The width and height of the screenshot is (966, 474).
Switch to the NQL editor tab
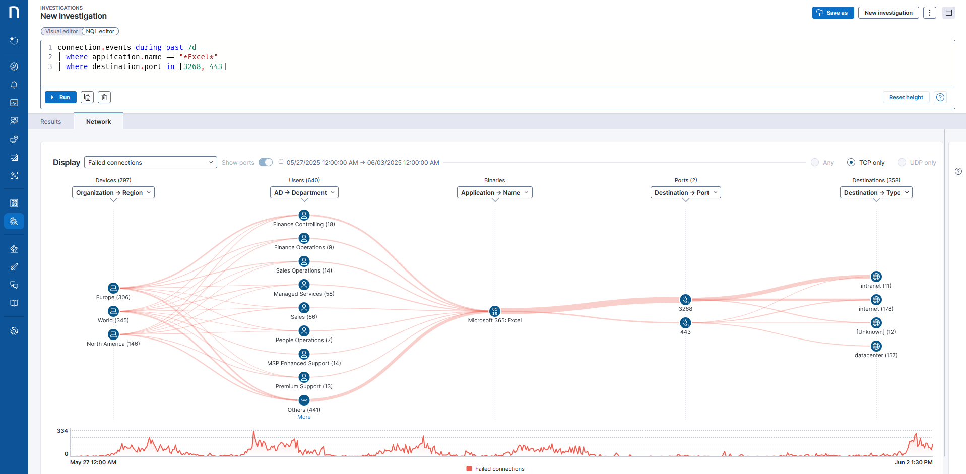pos(100,31)
